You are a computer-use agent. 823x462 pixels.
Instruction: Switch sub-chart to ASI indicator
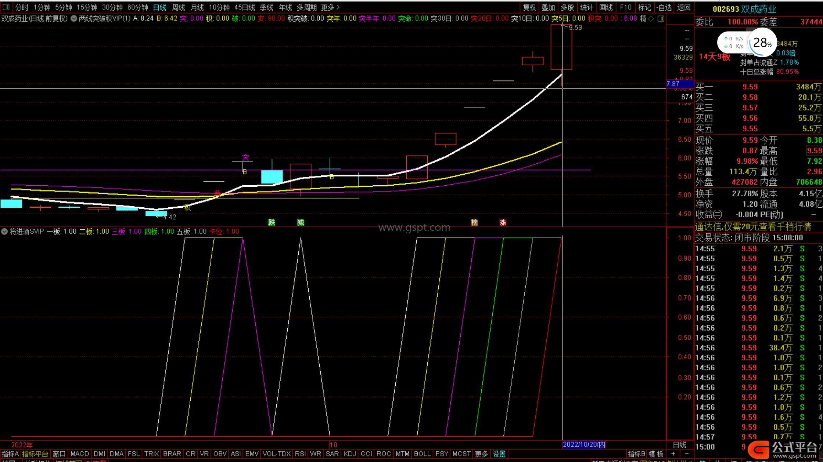click(x=236, y=454)
